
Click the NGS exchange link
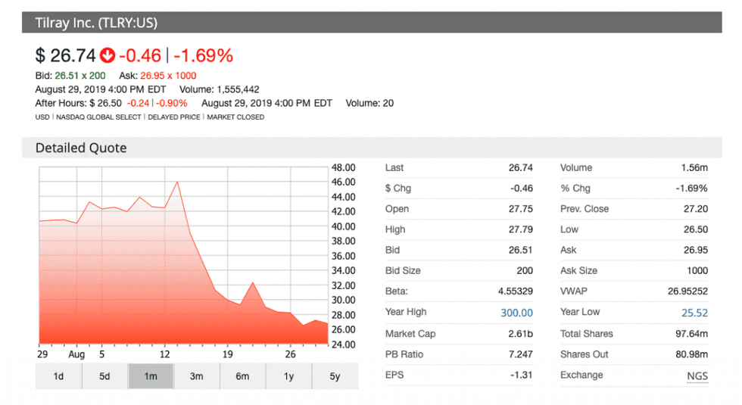[697, 375]
